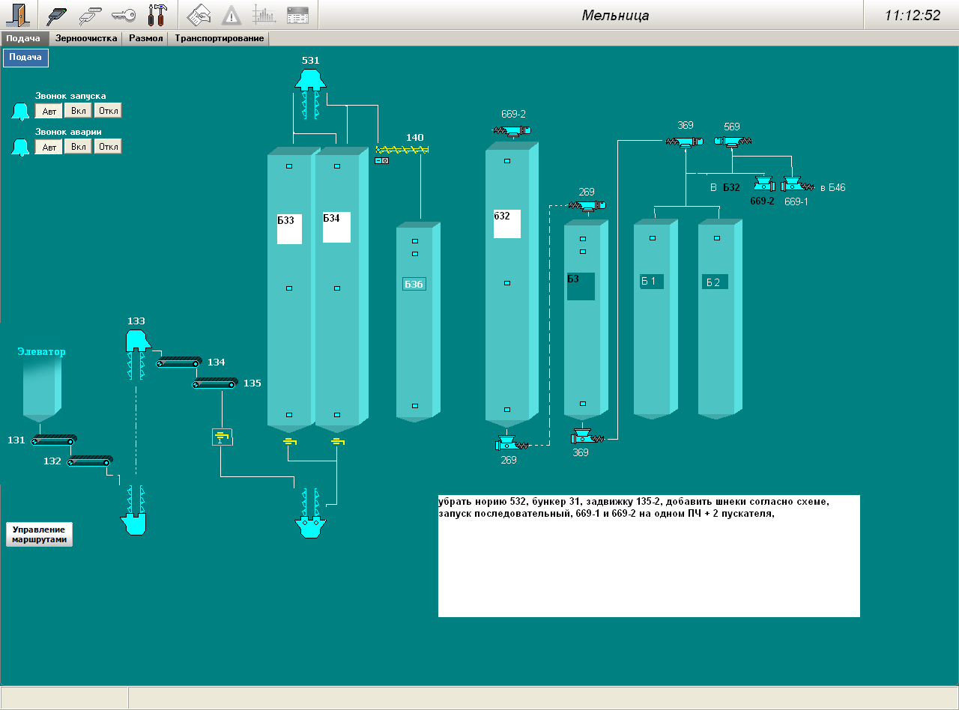Turn on Звонок запуска with Вкл
Image resolution: width=959 pixels, height=710 pixels.
click(x=78, y=111)
